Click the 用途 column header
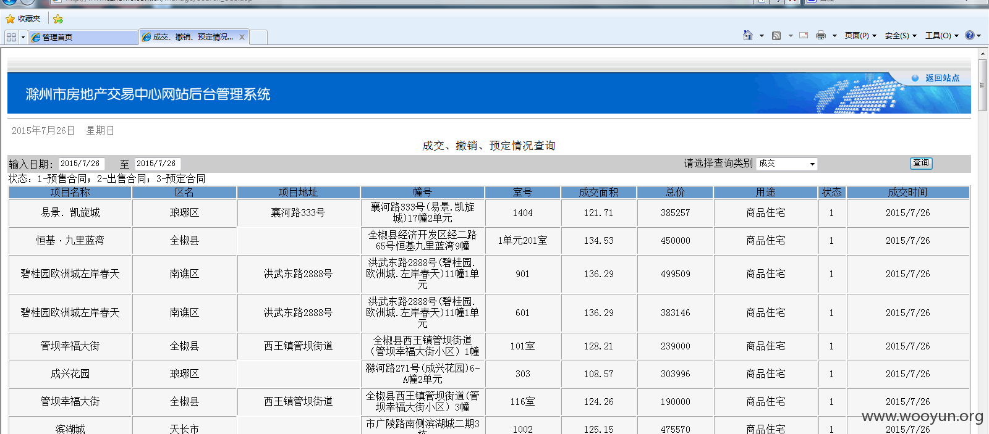This screenshot has height=434, width=989. 765,192
